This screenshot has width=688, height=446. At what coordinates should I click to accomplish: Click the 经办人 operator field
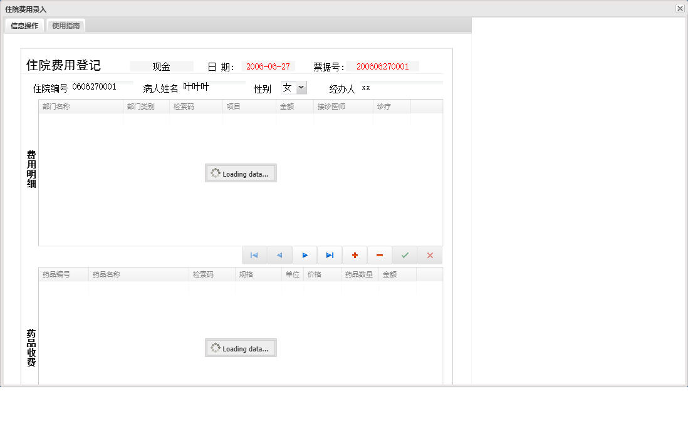395,88
